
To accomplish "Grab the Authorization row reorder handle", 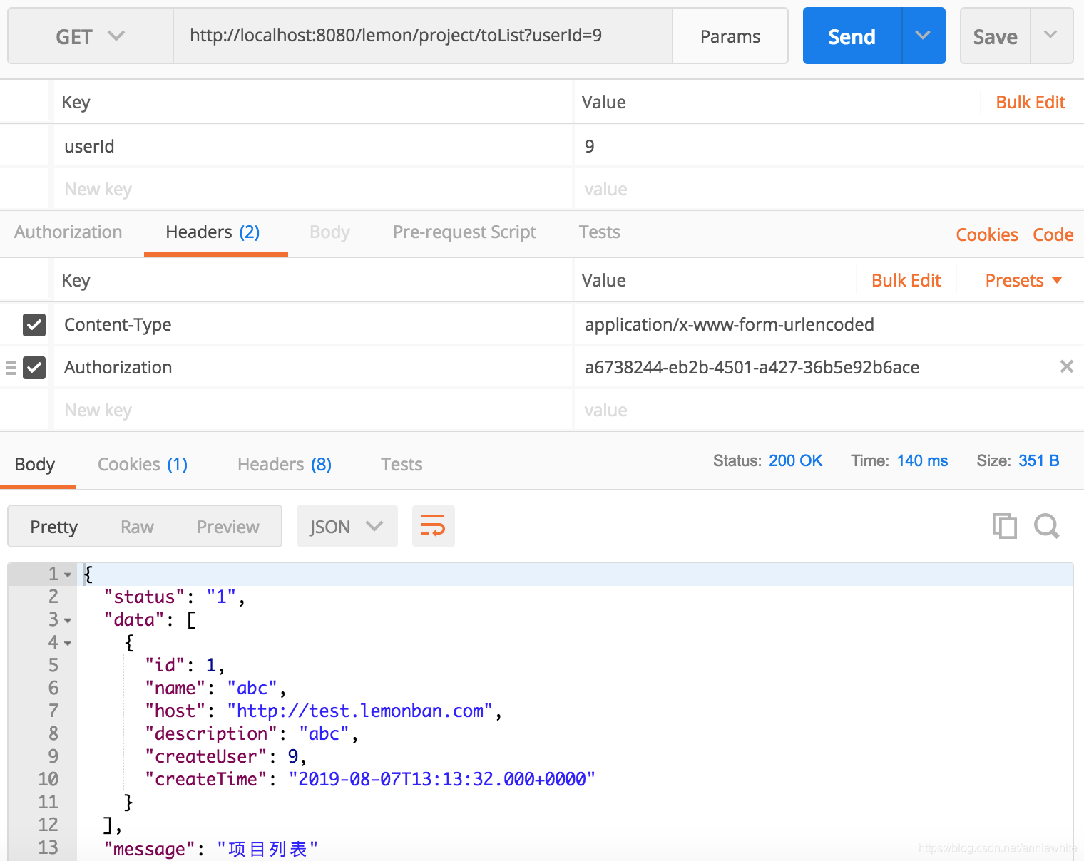I will pyautogui.click(x=11, y=368).
